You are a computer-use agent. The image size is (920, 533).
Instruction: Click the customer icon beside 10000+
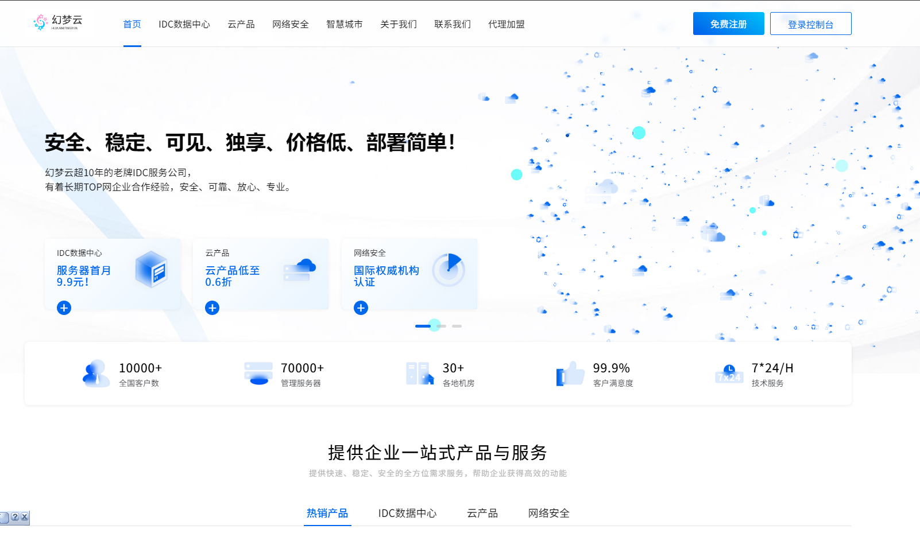[x=96, y=374]
